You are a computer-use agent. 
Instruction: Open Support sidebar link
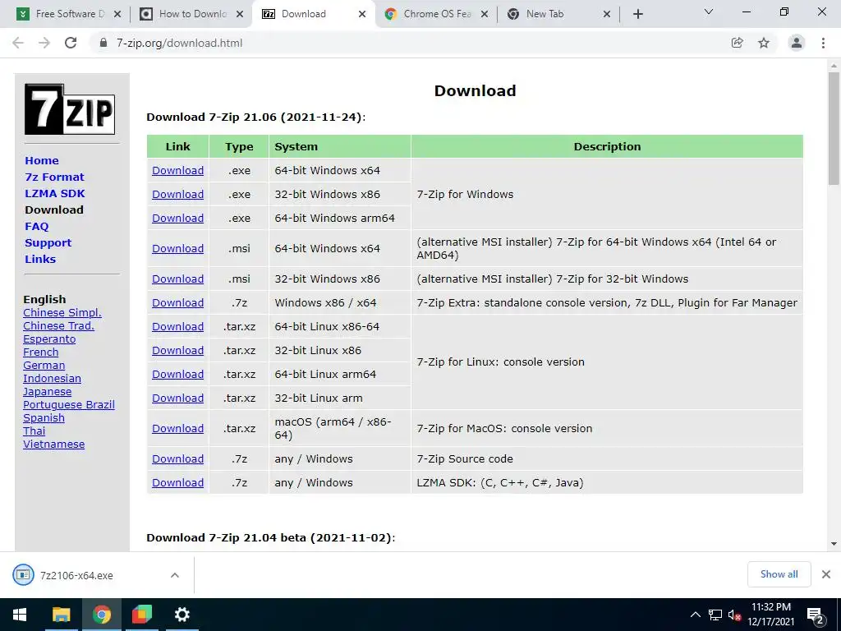pyautogui.click(x=48, y=242)
